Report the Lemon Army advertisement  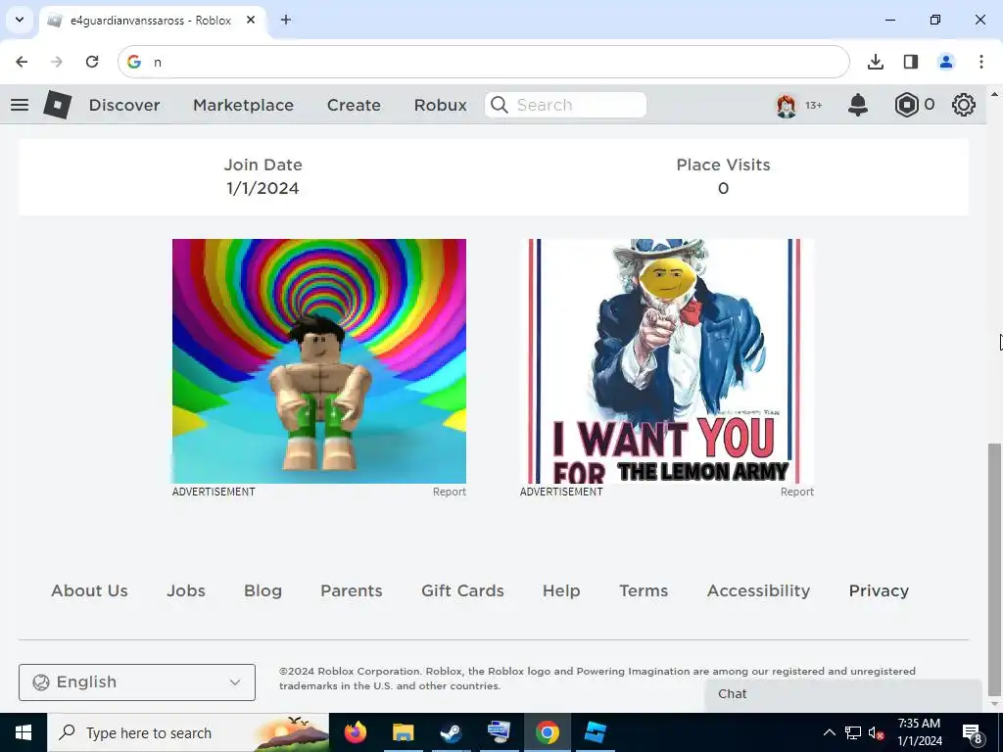[797, 492]
